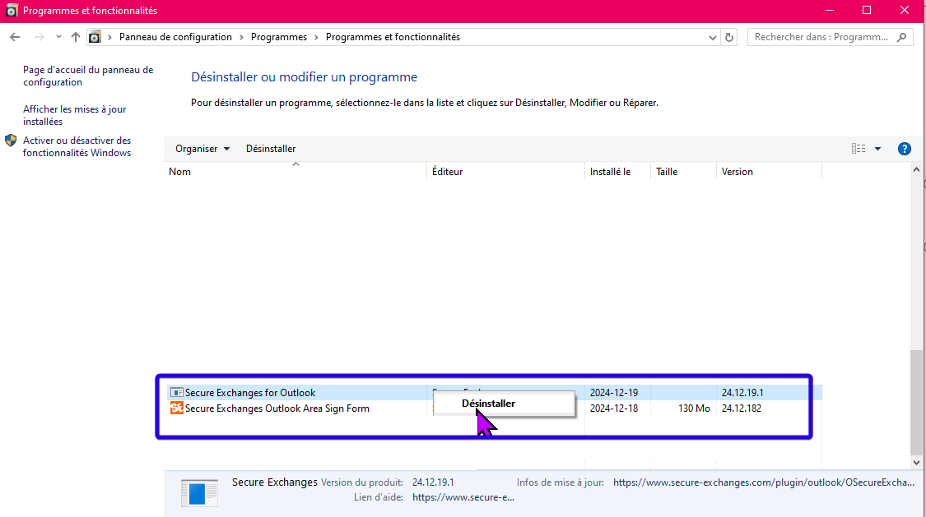Go back with the back arrow
The image size is (926, 517).
pos(15,37)
